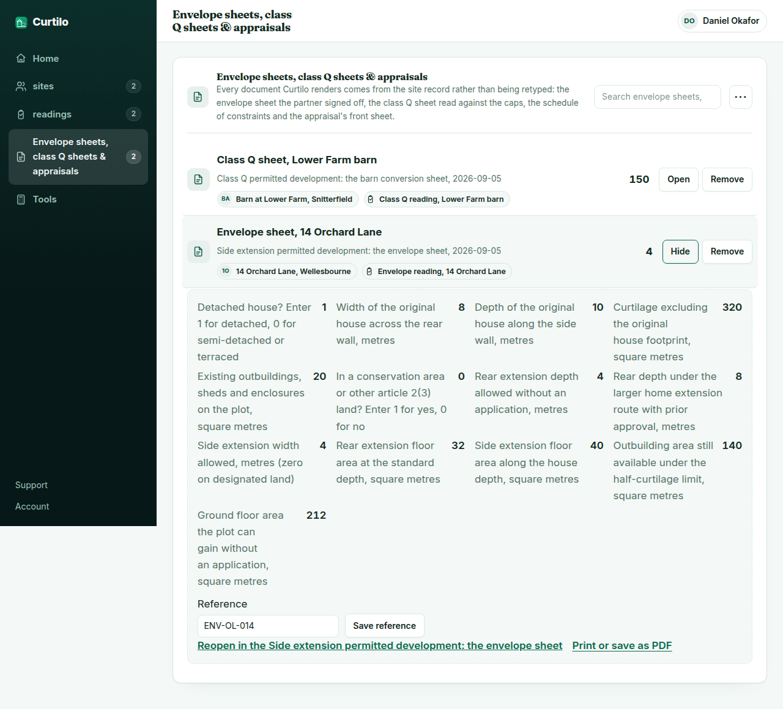Click 'Class Q permitted development' subtitle text
Viewport: 783px width, 709px height.
[x=359, y=179]
